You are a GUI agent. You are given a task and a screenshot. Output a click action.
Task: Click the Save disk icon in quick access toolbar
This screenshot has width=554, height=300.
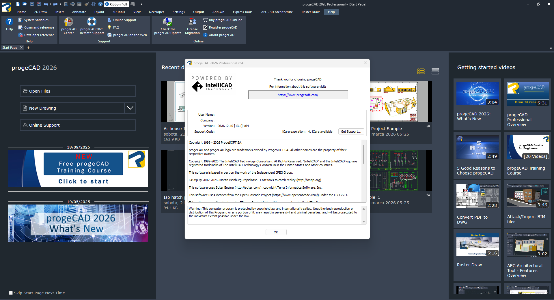pyautogui.click(x=32, y=4)
